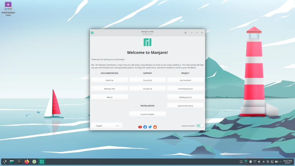Click the INSTALLATION heading

pos(147,106)
